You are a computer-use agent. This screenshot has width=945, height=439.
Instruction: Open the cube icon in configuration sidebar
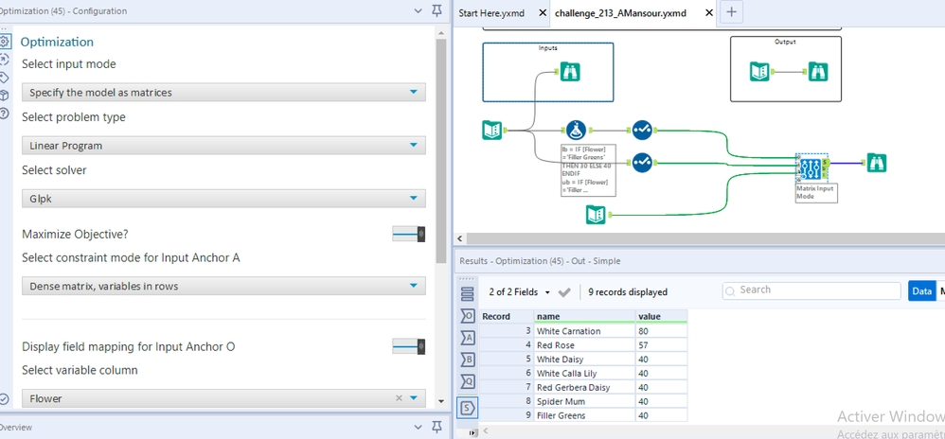point(4,96)
